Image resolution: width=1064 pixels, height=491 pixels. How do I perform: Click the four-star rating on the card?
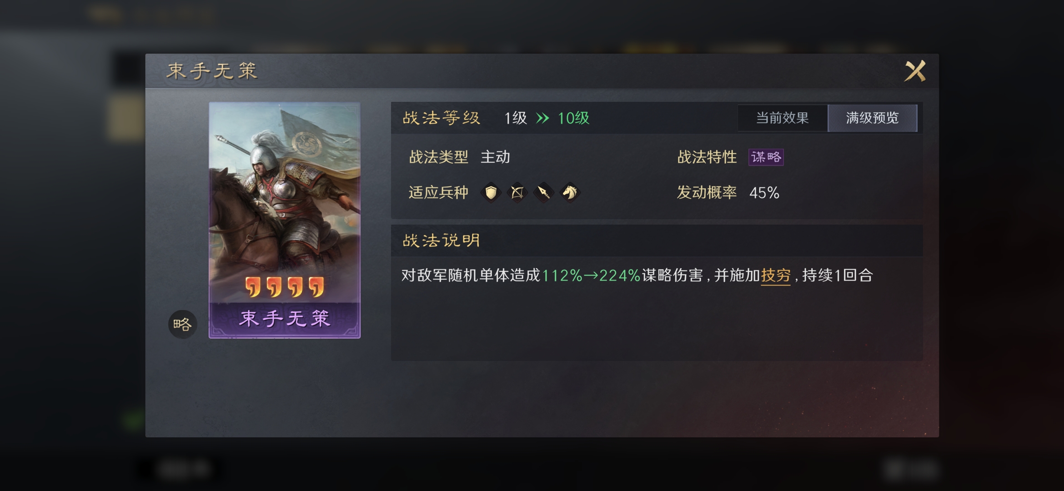pyautogui.click(x=285, y=287)
